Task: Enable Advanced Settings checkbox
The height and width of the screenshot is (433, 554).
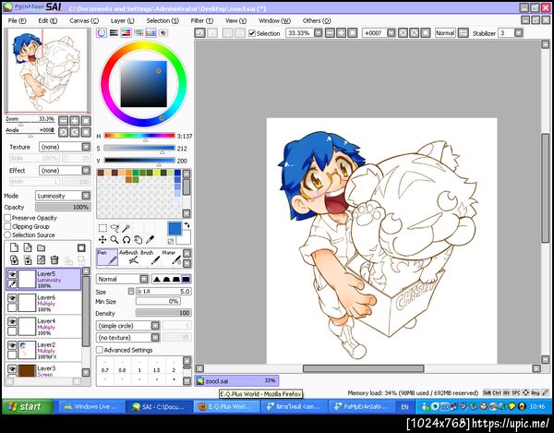Action: (x=100, y=350)
